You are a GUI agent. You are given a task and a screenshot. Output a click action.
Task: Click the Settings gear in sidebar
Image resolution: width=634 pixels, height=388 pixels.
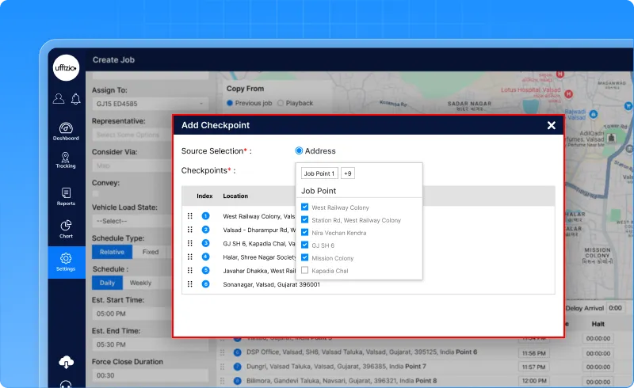[x=66, y=261]
